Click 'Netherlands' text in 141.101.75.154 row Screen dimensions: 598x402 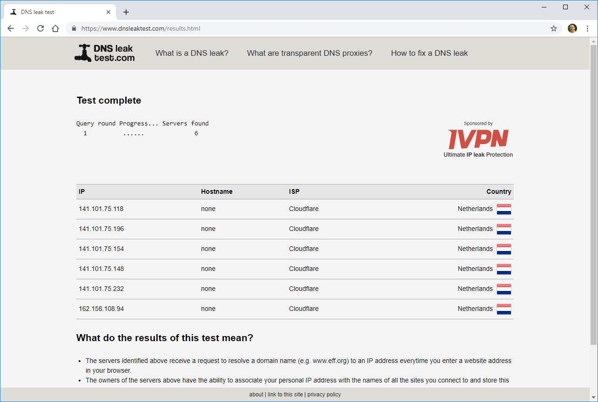coord(475,249)
